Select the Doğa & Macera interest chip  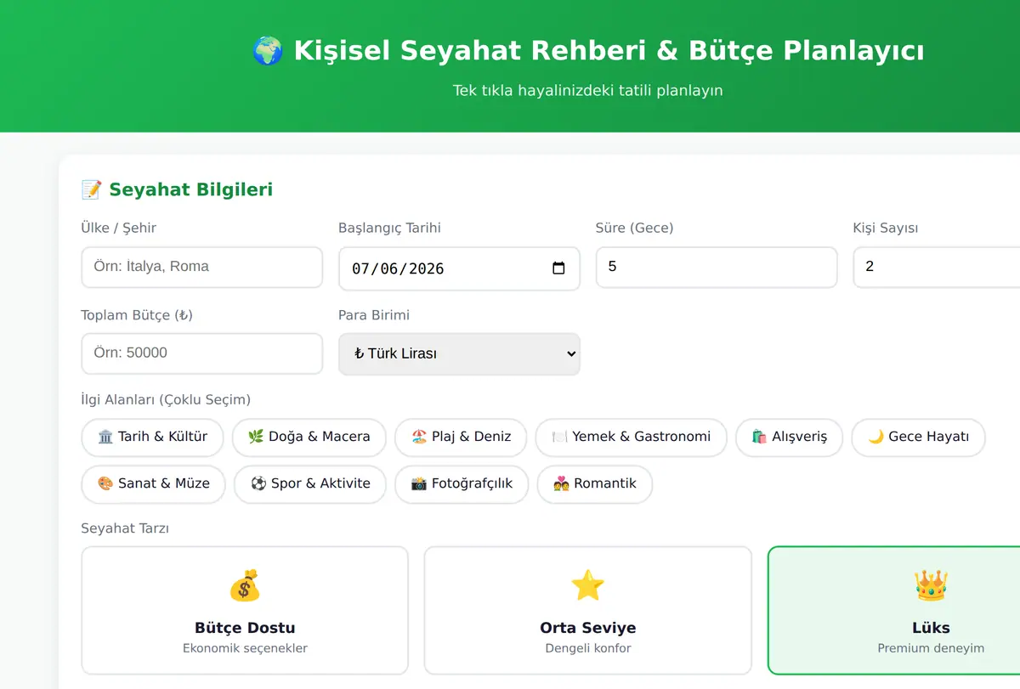click(x=309, y=438)
